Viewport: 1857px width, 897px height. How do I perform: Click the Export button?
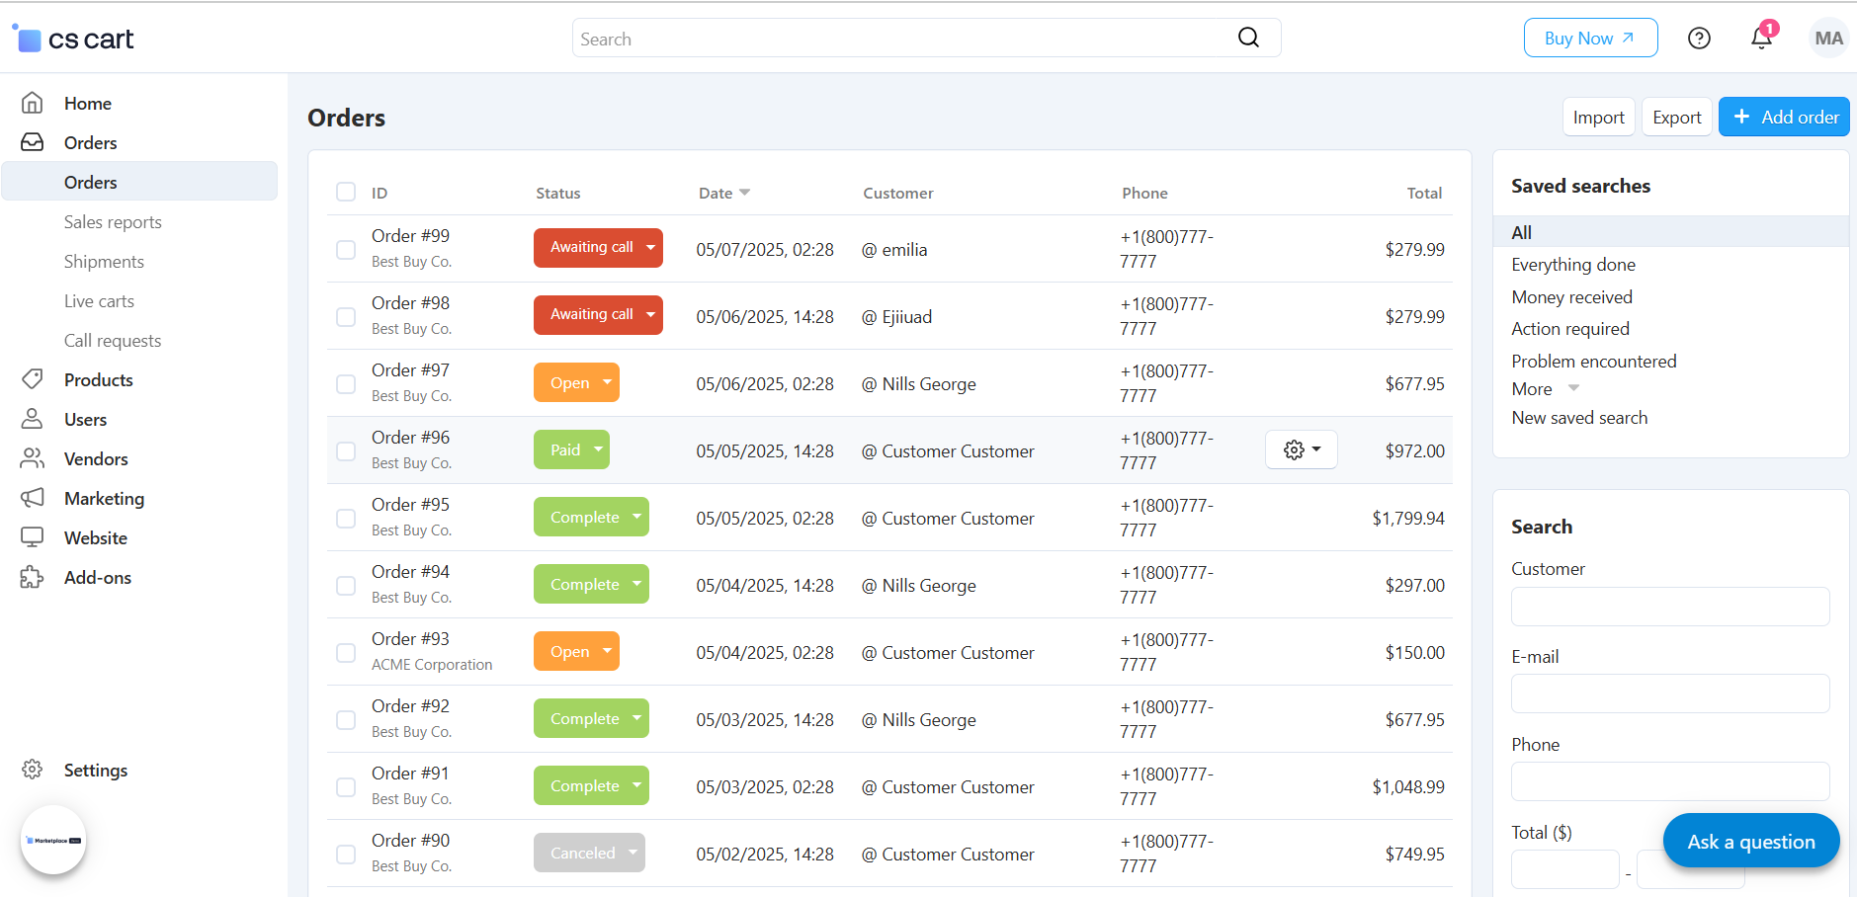coord(1676,118)
